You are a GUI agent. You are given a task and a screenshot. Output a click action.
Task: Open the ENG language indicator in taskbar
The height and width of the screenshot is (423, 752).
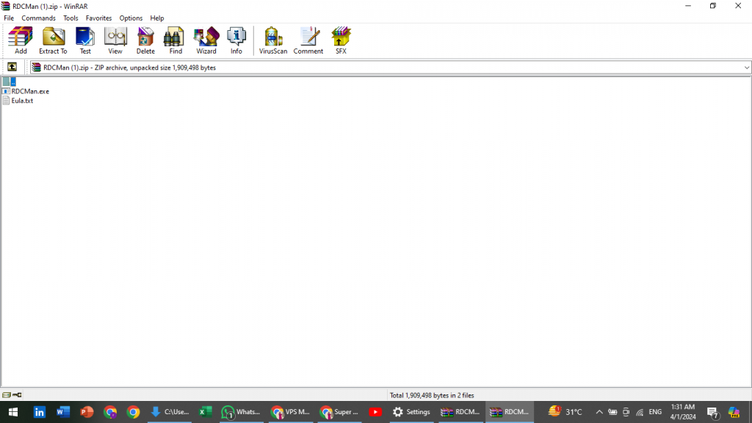pyautogui.click(x=656, y=412)
